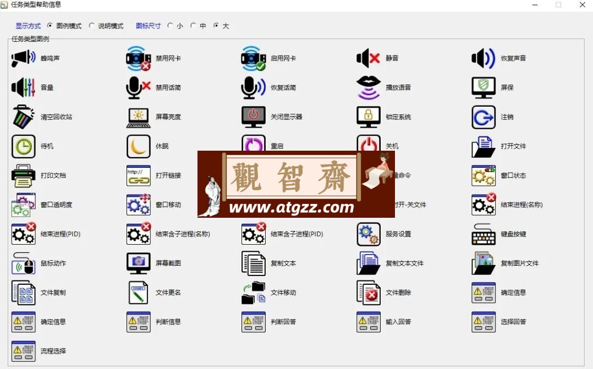The image size is (593, 369).
Task: Click the 复制图片文件 picture folder icon
Action: click(484, 263)
